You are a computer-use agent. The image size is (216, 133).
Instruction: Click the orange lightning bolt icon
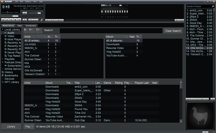click(42, 20)
